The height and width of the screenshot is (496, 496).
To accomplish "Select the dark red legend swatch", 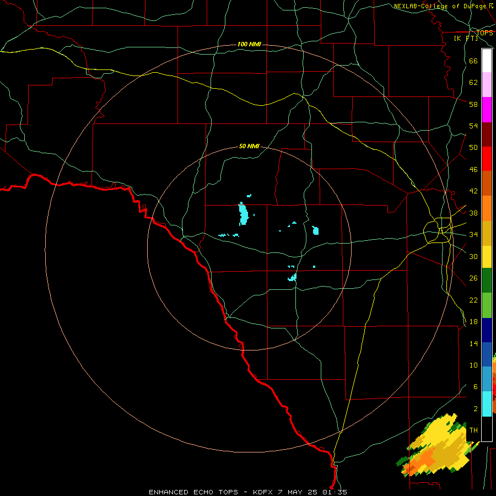I will pyautogui.click(x=487, y=134).
